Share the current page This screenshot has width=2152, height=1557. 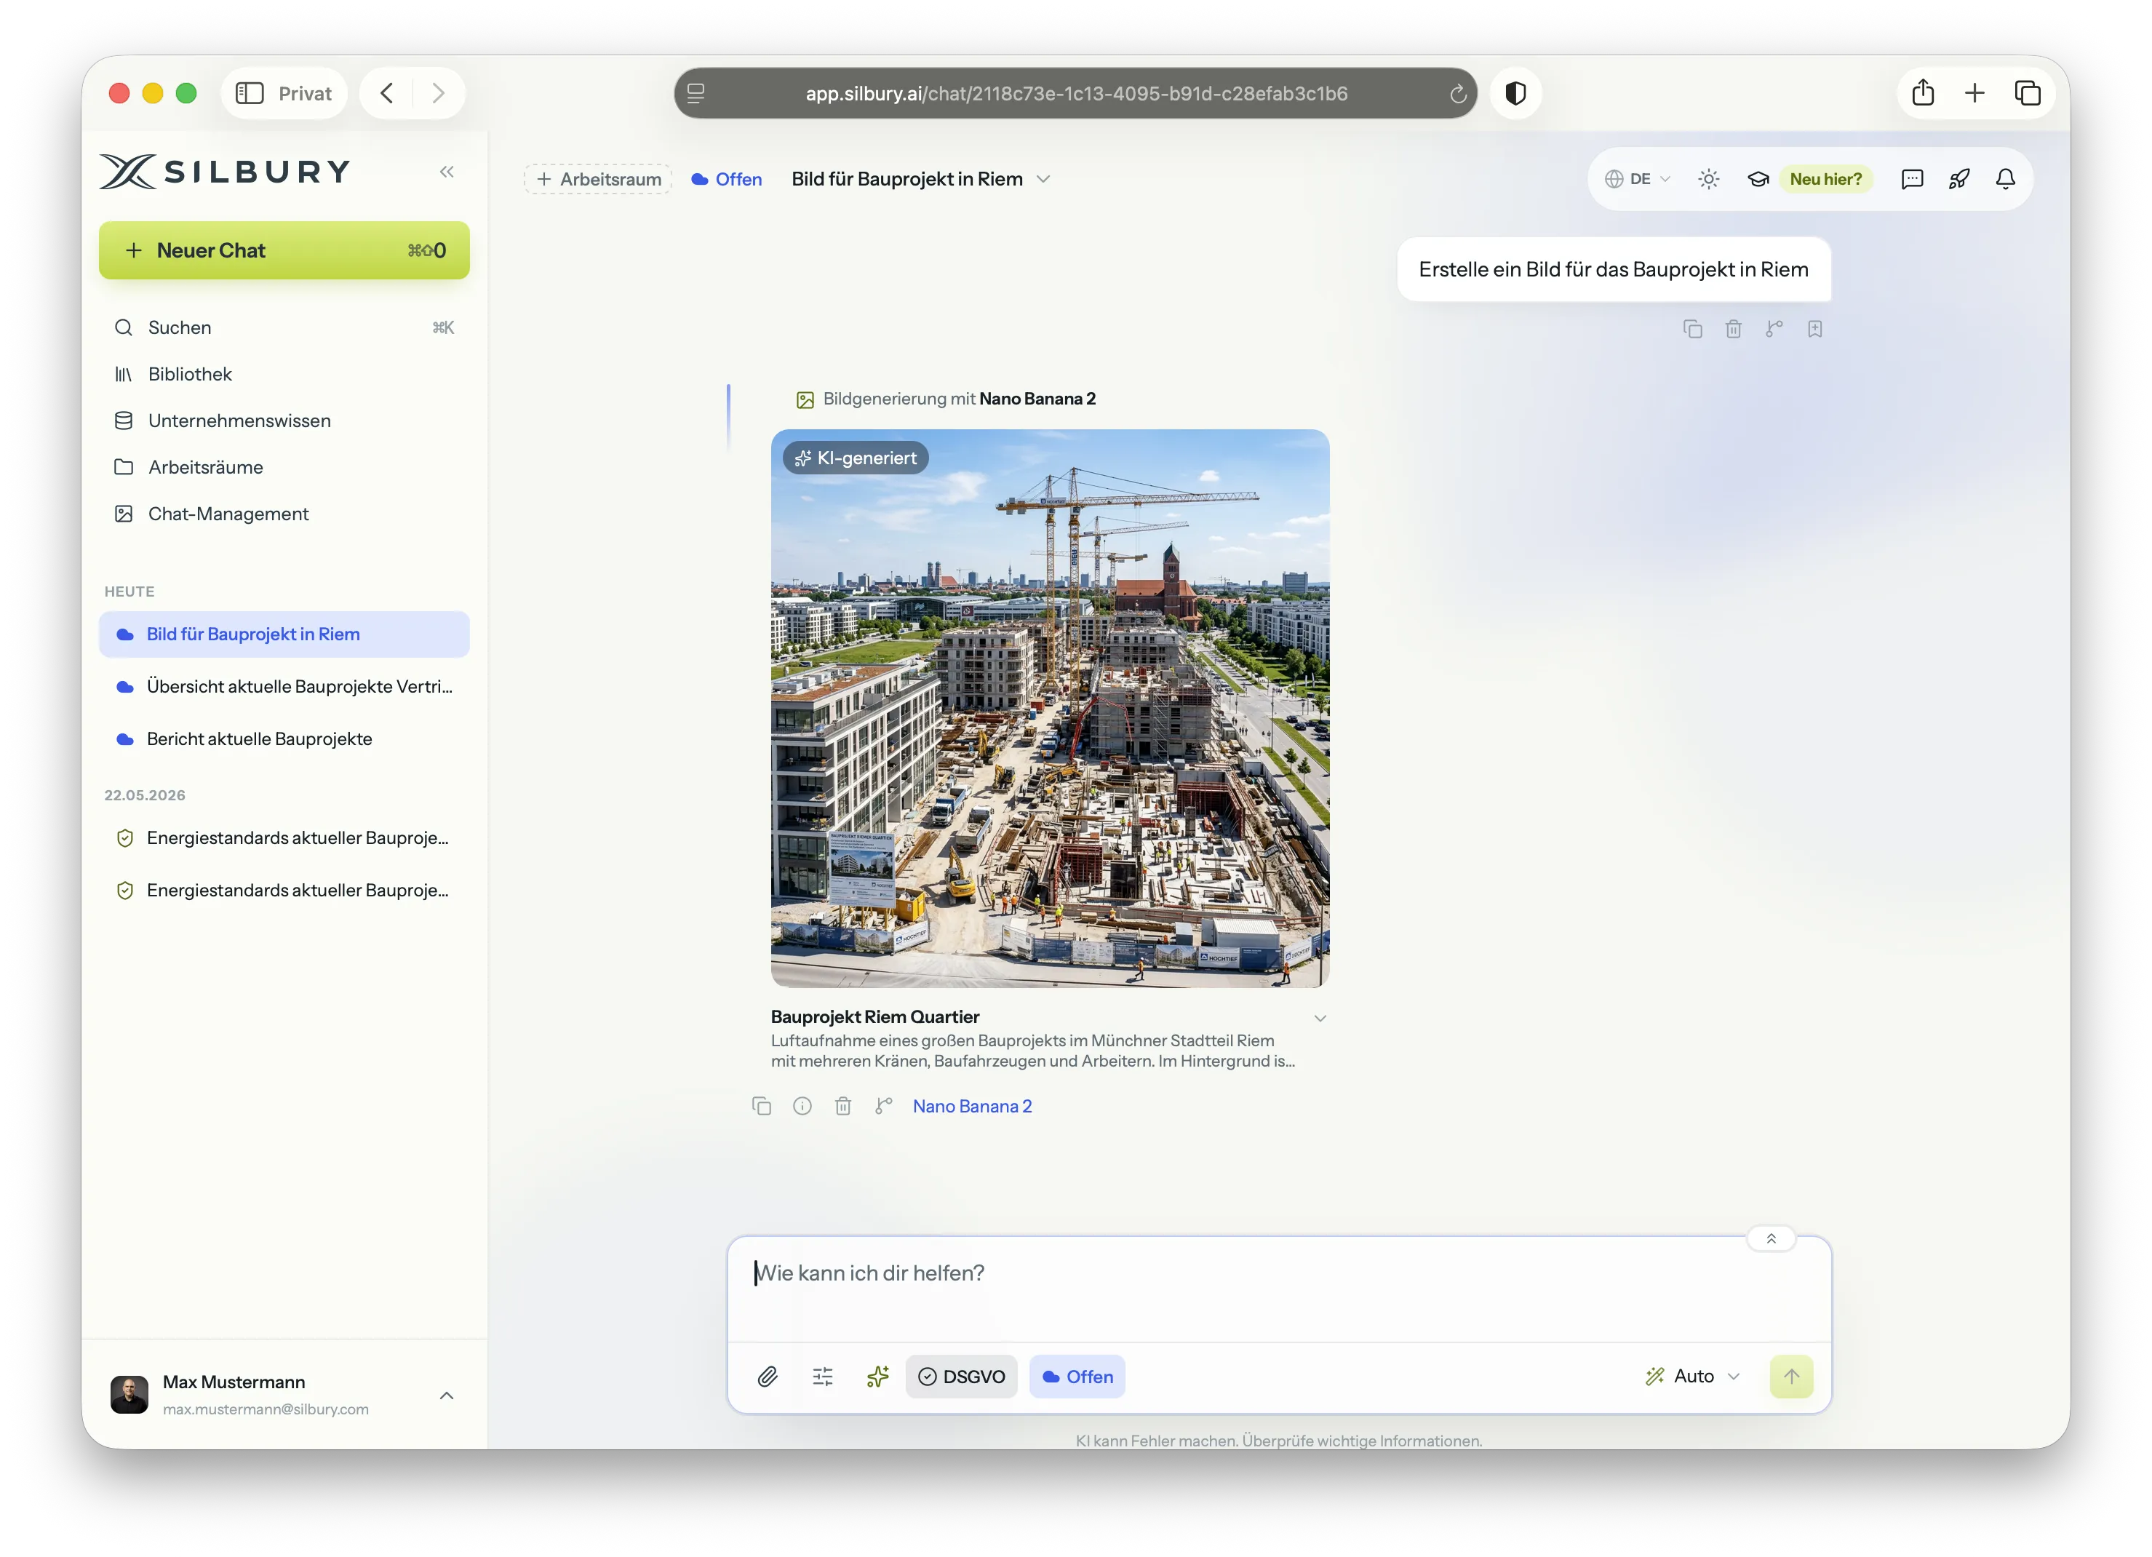click(1924, 93)
